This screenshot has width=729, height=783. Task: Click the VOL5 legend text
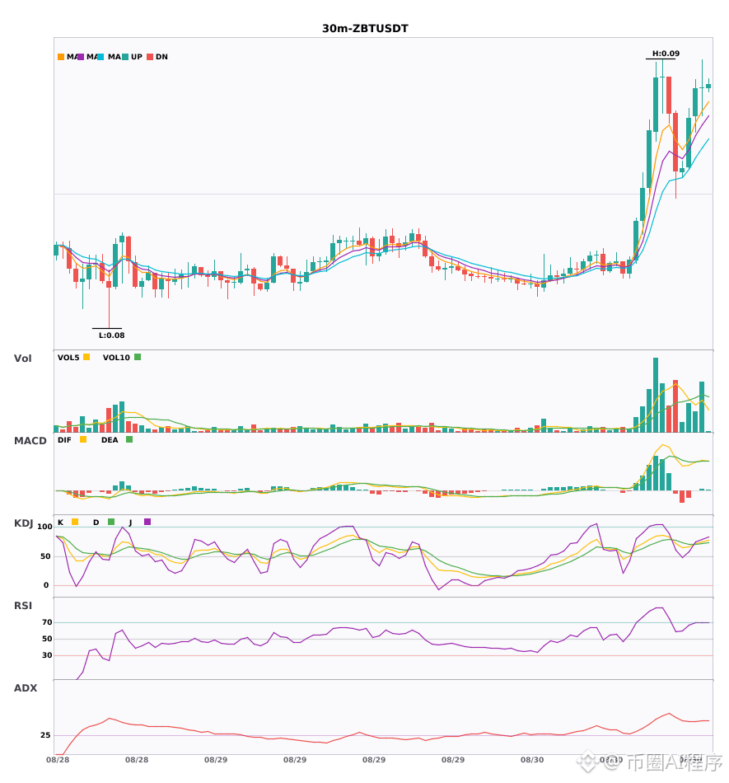68,358
